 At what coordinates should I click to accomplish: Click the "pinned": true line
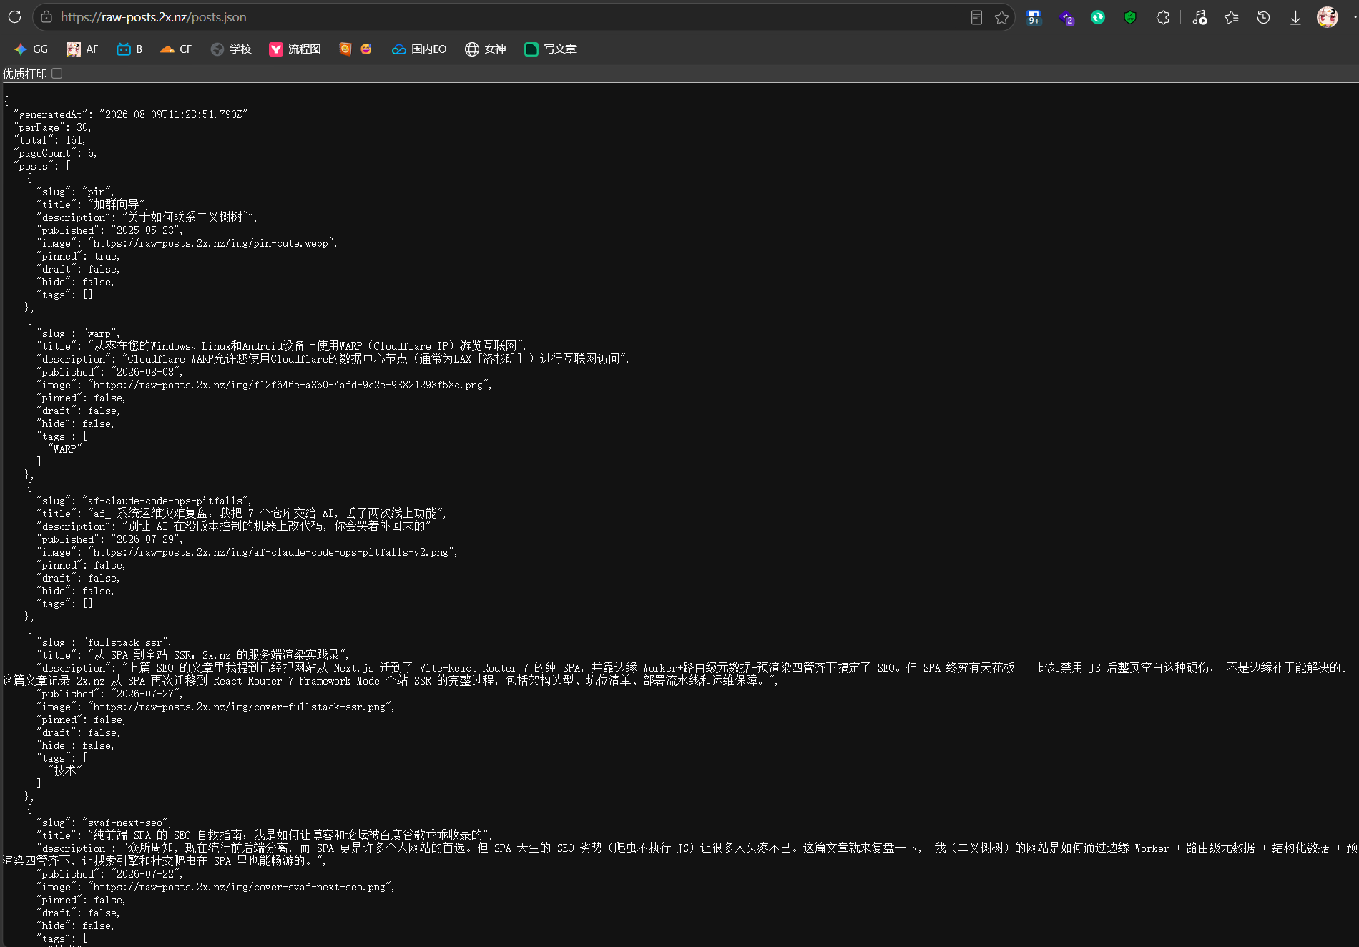point(78,256)
